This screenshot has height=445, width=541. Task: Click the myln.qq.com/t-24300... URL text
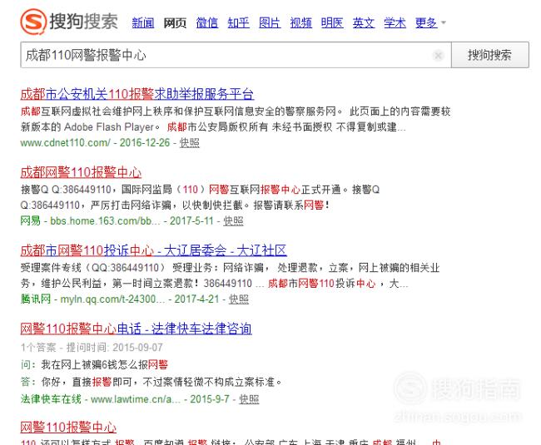(113, 299)
